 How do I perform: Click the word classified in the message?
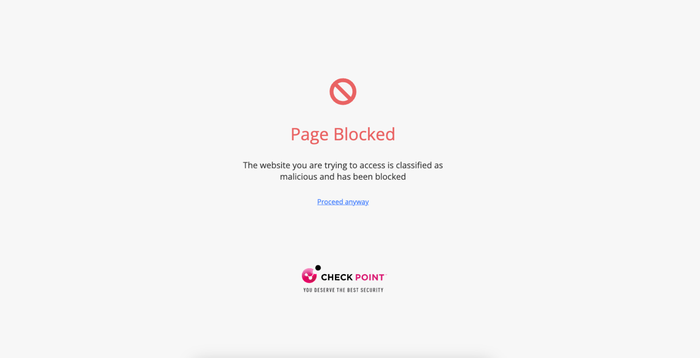coord(414,165)
